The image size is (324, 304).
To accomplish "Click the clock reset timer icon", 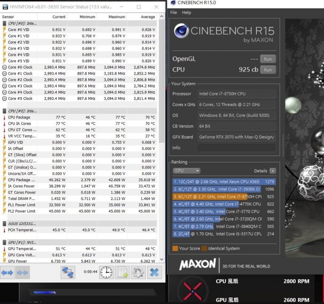I will [x=106, y=273].
